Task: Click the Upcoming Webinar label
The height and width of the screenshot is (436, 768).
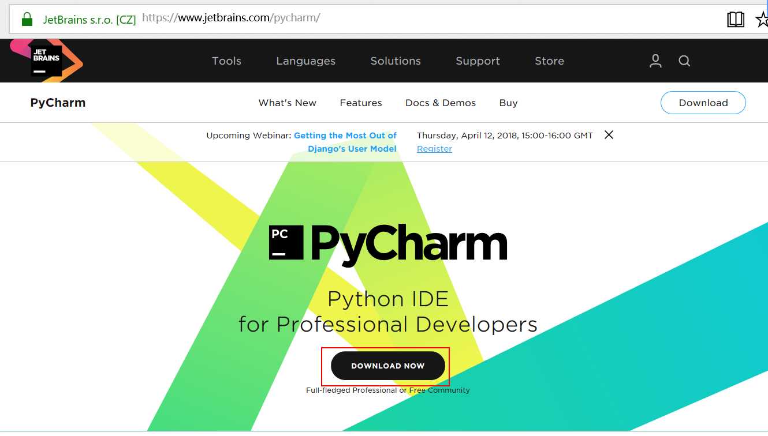Action: click(249, 136)
